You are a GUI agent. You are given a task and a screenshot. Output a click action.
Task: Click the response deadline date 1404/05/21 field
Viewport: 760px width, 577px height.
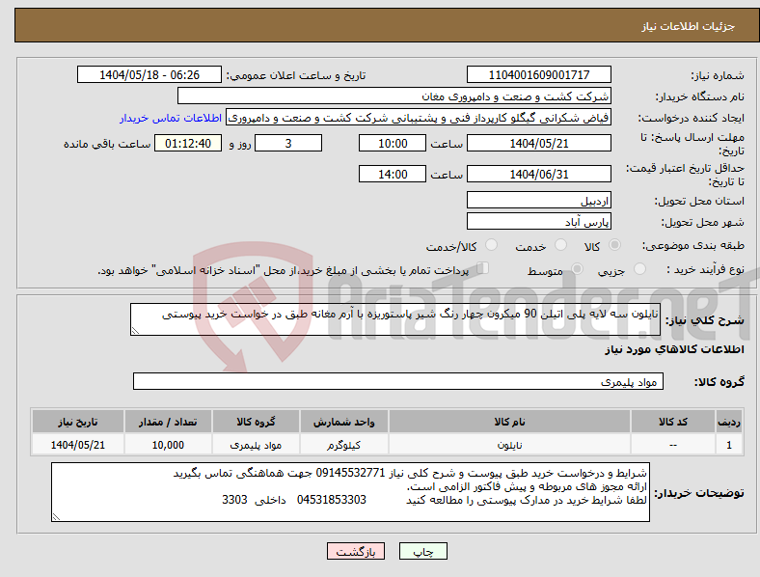tap(538, 143)
